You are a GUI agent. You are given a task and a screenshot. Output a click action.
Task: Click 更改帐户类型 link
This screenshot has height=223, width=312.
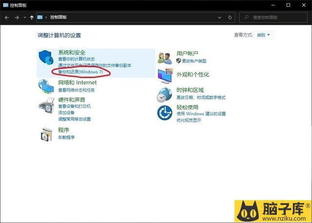point(194,61)
